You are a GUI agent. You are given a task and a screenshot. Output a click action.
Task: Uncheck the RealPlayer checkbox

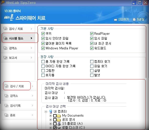(x=92, y=34)
